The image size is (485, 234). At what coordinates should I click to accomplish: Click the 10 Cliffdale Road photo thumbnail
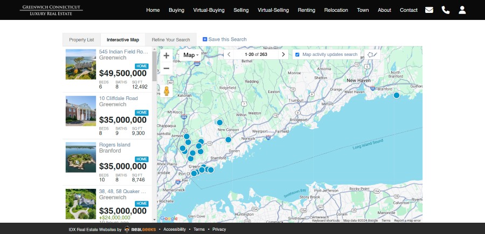tap(81, 111)
